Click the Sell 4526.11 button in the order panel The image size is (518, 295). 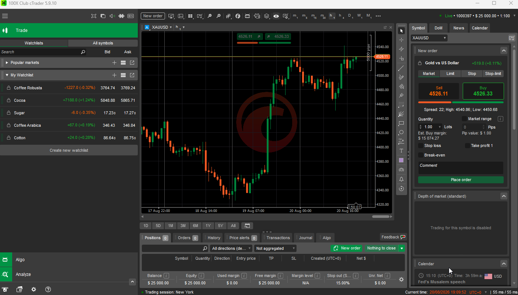click(x=439, y=91)
